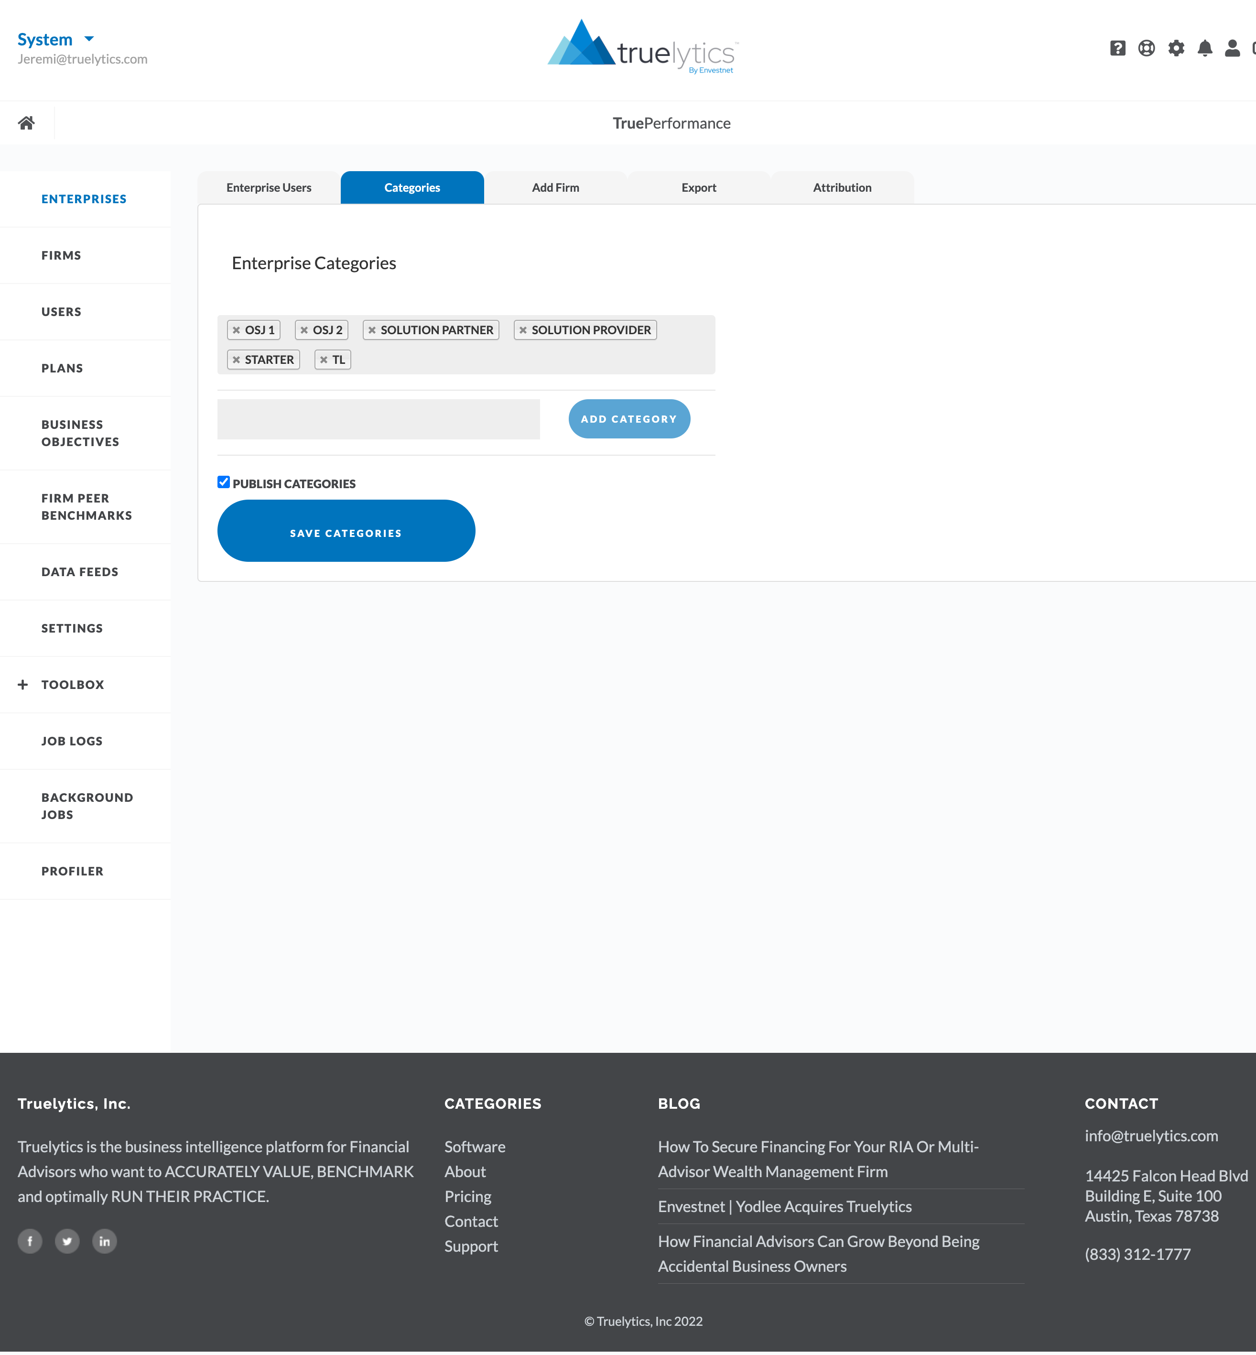Click the info@truelytics.com email link
The width and height of the screenshot is (1256, 1355).
tap(1151, 1136)
